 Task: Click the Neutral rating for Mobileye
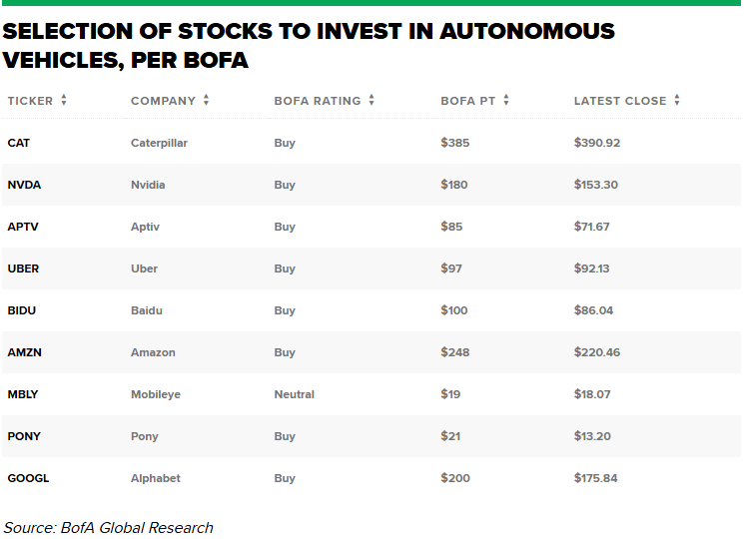pyautogui.click(x=294, y=394)
